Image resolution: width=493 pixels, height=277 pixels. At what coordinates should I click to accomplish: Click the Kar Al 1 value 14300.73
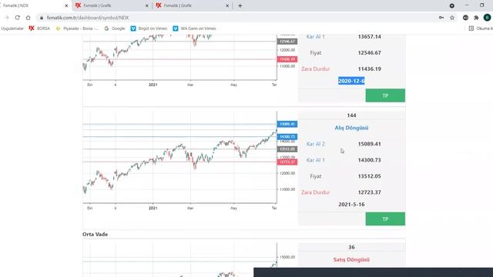[x=370, y=160]
